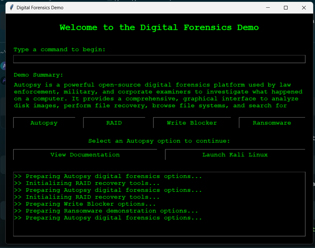315x248 pixels.
Task: Click 'Preparing Write Blocker options...' log line
Action: [x=85, y=204]
